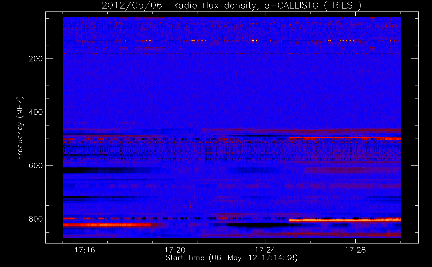Select the 800 frequency axis label
The image size is (432, 267).
click(x=36, y=219)
